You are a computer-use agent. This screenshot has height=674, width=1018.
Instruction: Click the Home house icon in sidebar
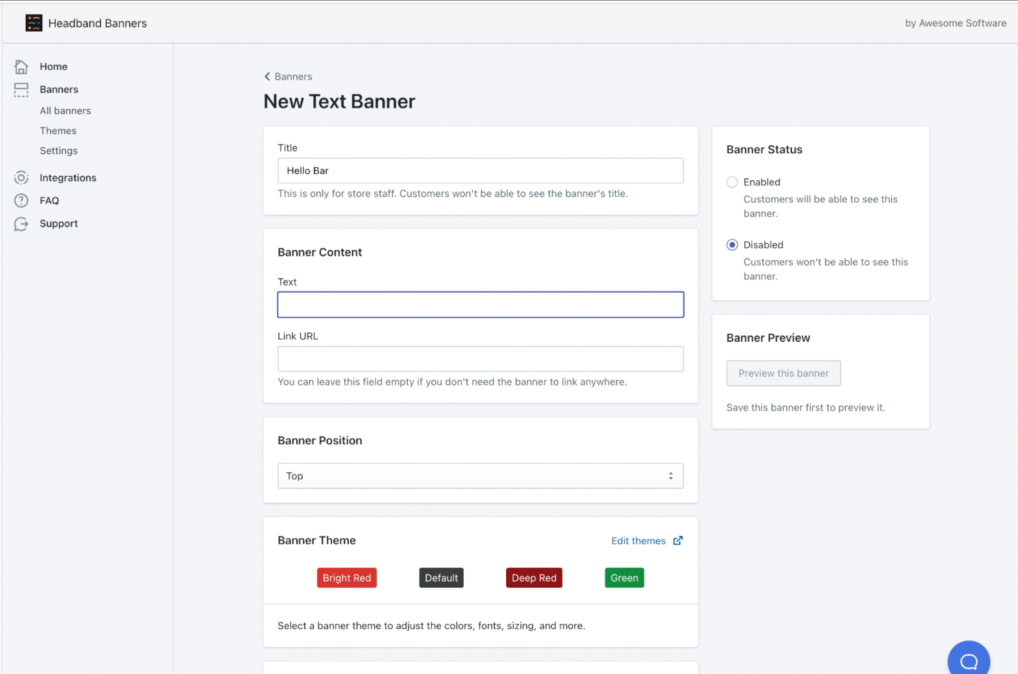[x=21, y=67]
